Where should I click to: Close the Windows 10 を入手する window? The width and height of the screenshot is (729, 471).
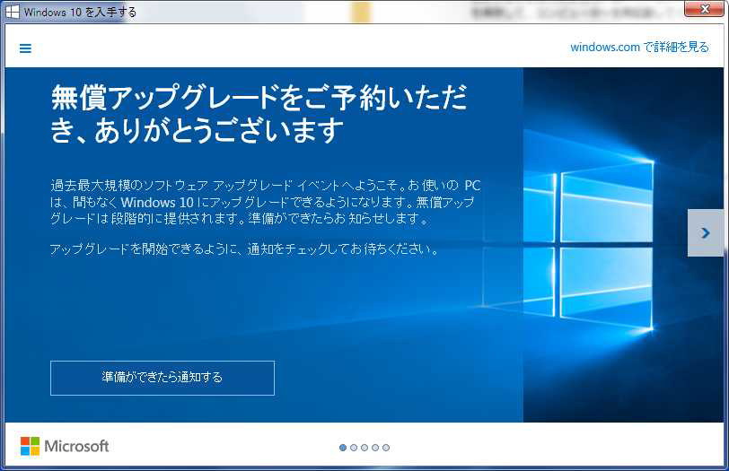pos(704,9)
